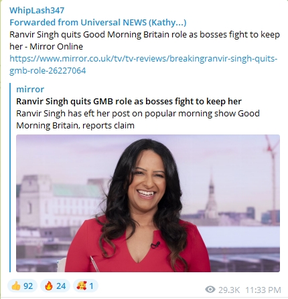
Task: Click the message text ending Mirror Online
Action: [x=145, y=40]
